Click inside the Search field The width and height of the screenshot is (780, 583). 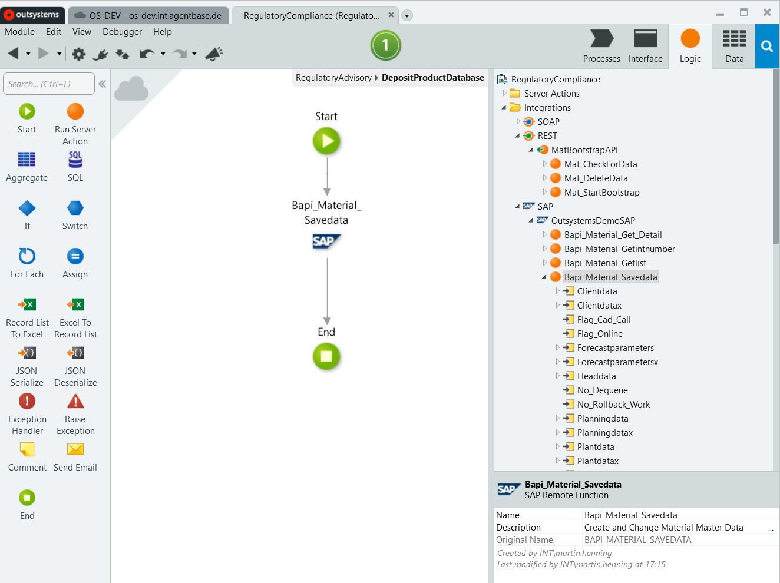[x=48, y=83]
